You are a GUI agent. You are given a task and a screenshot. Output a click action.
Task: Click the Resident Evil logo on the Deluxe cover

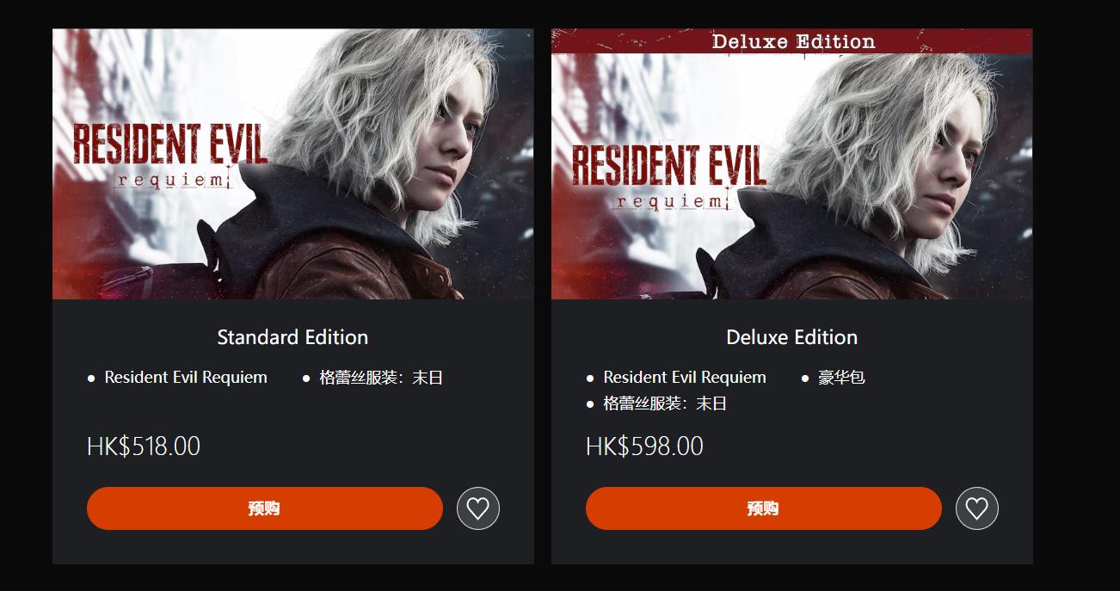point(668,164)
